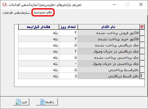Open the سازماندهي اقدامات menu
Viewport: 148px width, 109px height.
[x=16, y=13]
